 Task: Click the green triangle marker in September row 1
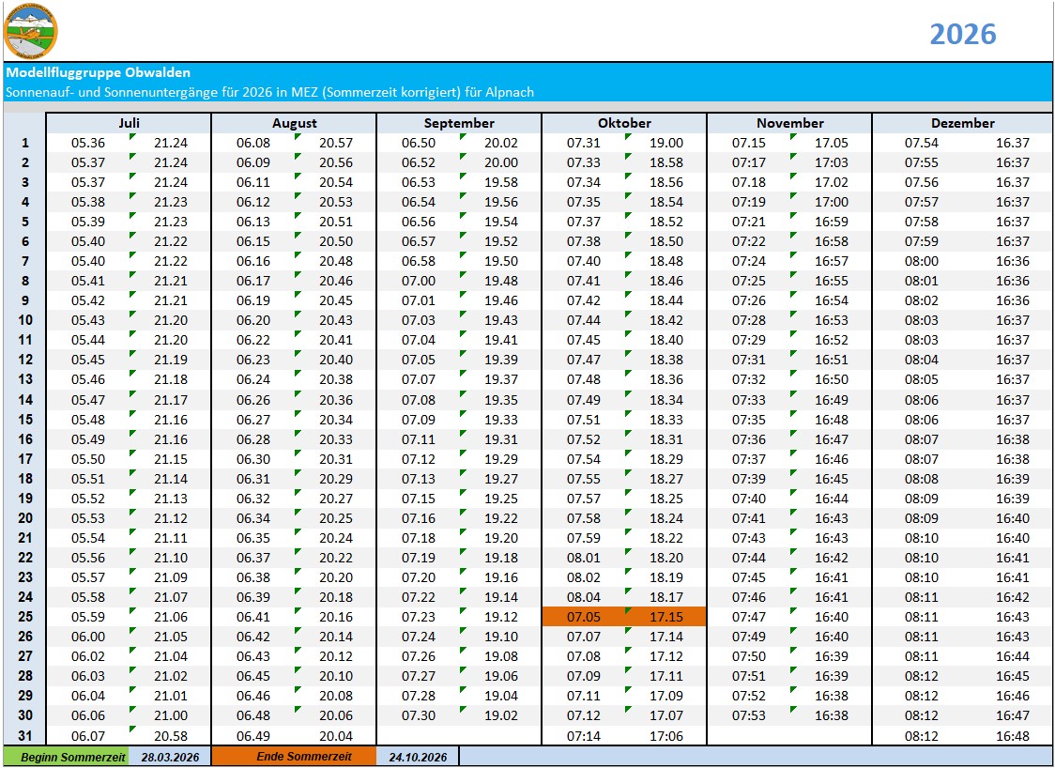463,137
